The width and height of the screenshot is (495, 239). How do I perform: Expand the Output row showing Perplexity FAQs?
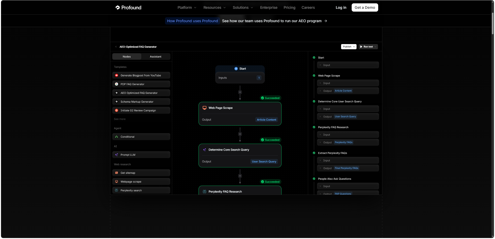tap(348, 142)
